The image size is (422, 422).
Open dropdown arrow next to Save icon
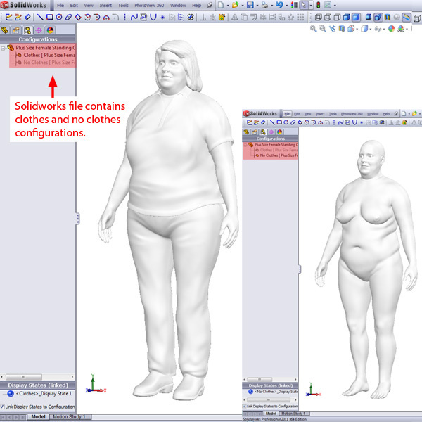257,5
